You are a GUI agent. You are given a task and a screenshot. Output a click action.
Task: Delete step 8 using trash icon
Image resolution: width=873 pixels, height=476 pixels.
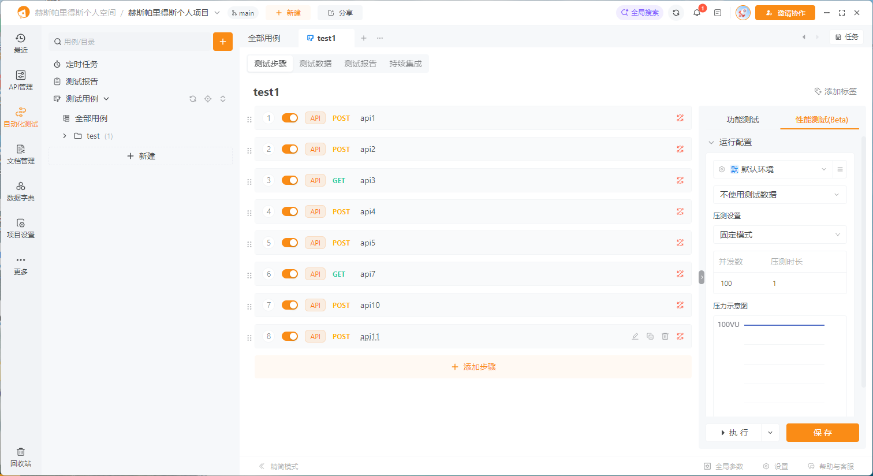click(x=665, y=336)
